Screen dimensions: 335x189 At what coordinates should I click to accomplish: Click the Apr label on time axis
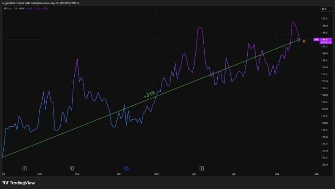pyautogui.click(x=119, y=174)
